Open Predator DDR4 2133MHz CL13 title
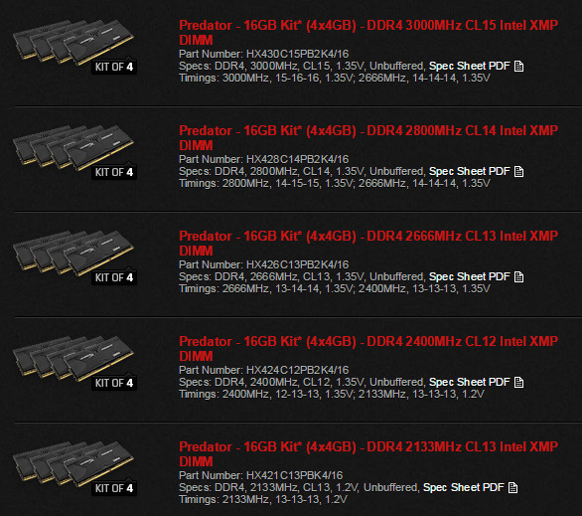The width and height of the screenshot is (582, 516). pyautogui.click(x=368, y=454)
